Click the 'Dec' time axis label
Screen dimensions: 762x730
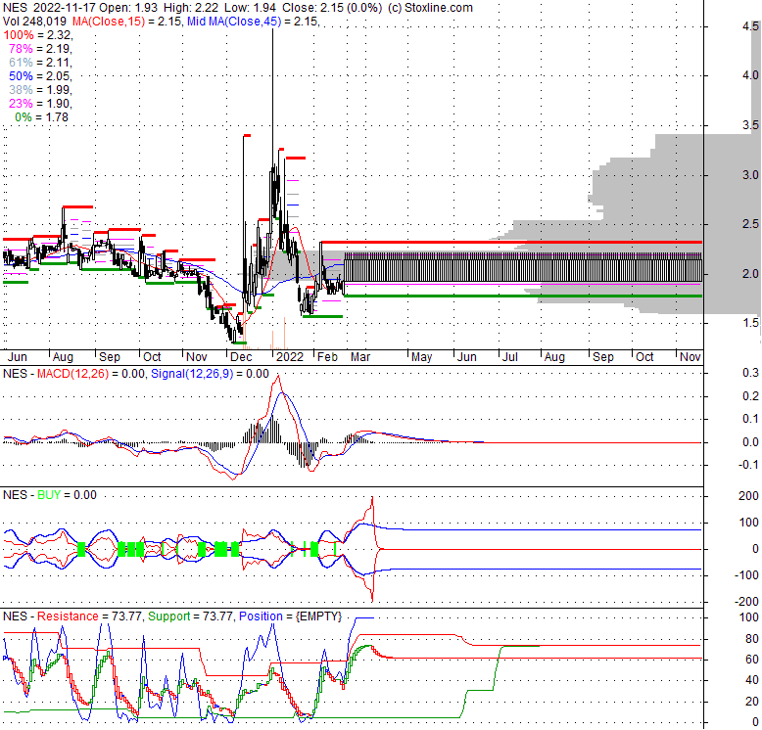241,357
